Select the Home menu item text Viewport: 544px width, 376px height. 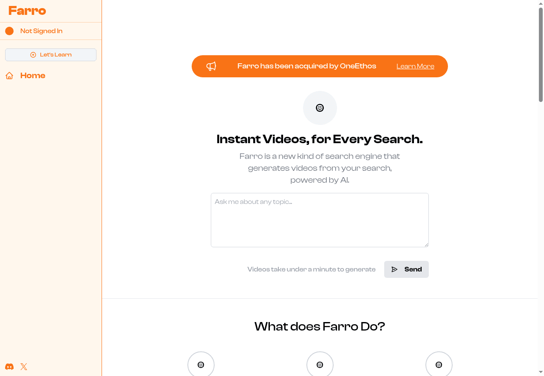(x=33, y=76)
